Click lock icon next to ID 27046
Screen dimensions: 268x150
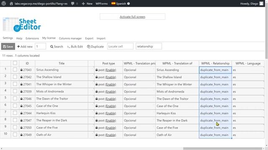21,99
